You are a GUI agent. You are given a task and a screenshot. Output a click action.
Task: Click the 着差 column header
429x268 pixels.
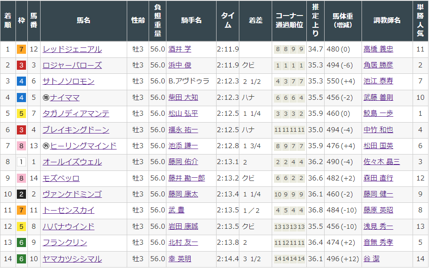(256, 21)
